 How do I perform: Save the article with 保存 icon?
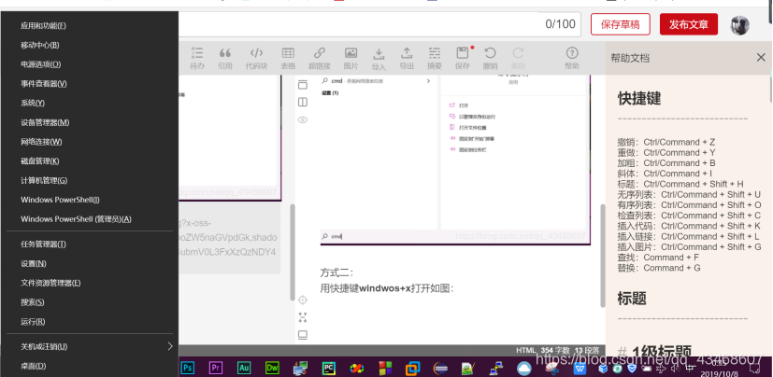click(x=463, y=58)
